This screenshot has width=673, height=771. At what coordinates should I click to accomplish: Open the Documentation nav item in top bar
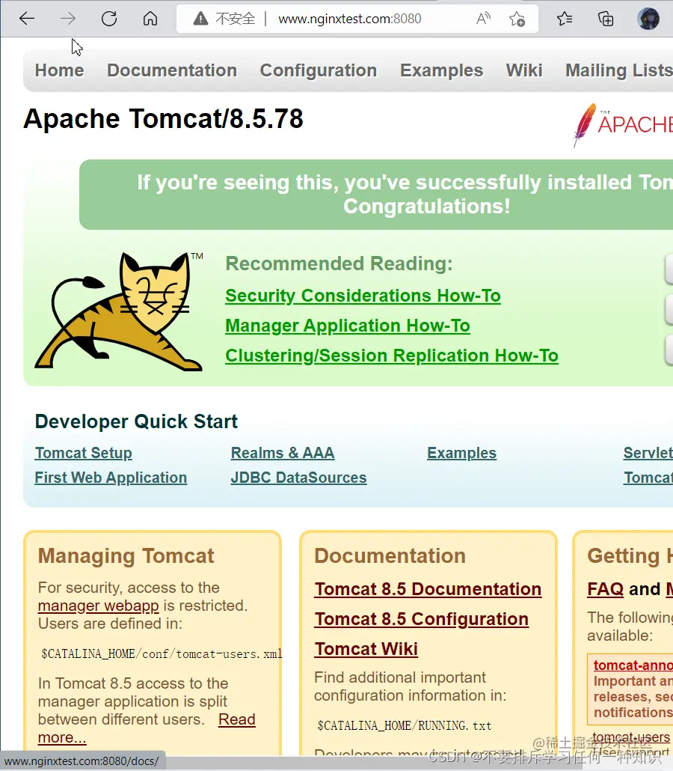[172, 70]
